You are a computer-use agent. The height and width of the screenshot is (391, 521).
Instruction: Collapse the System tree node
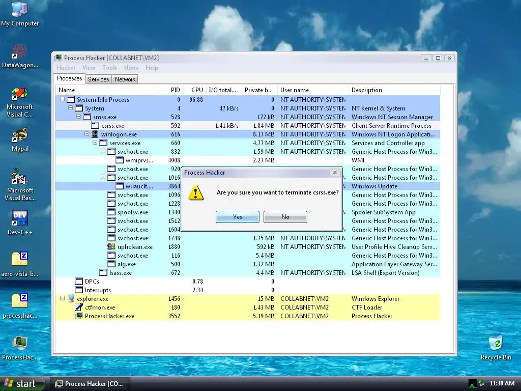[x=70, y=108]
